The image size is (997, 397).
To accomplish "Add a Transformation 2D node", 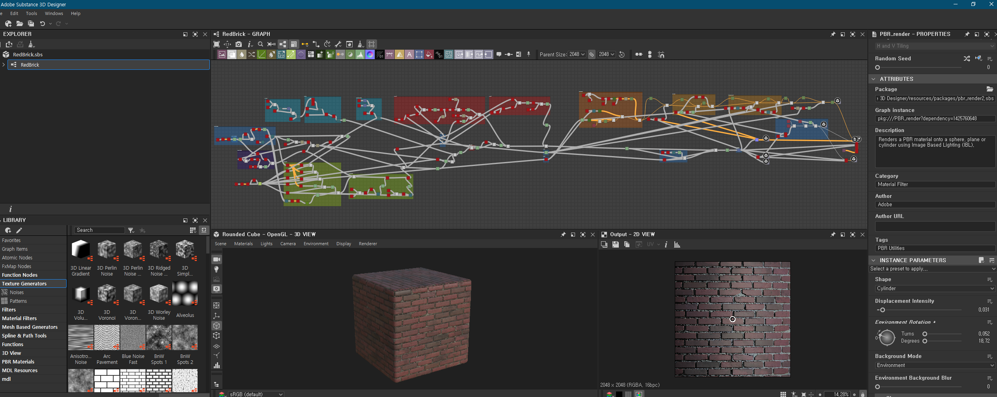I will click(419, 54).
